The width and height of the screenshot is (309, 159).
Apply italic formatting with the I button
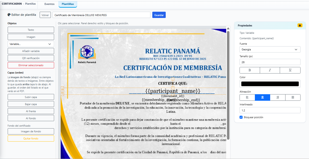[x=270, y=70]
